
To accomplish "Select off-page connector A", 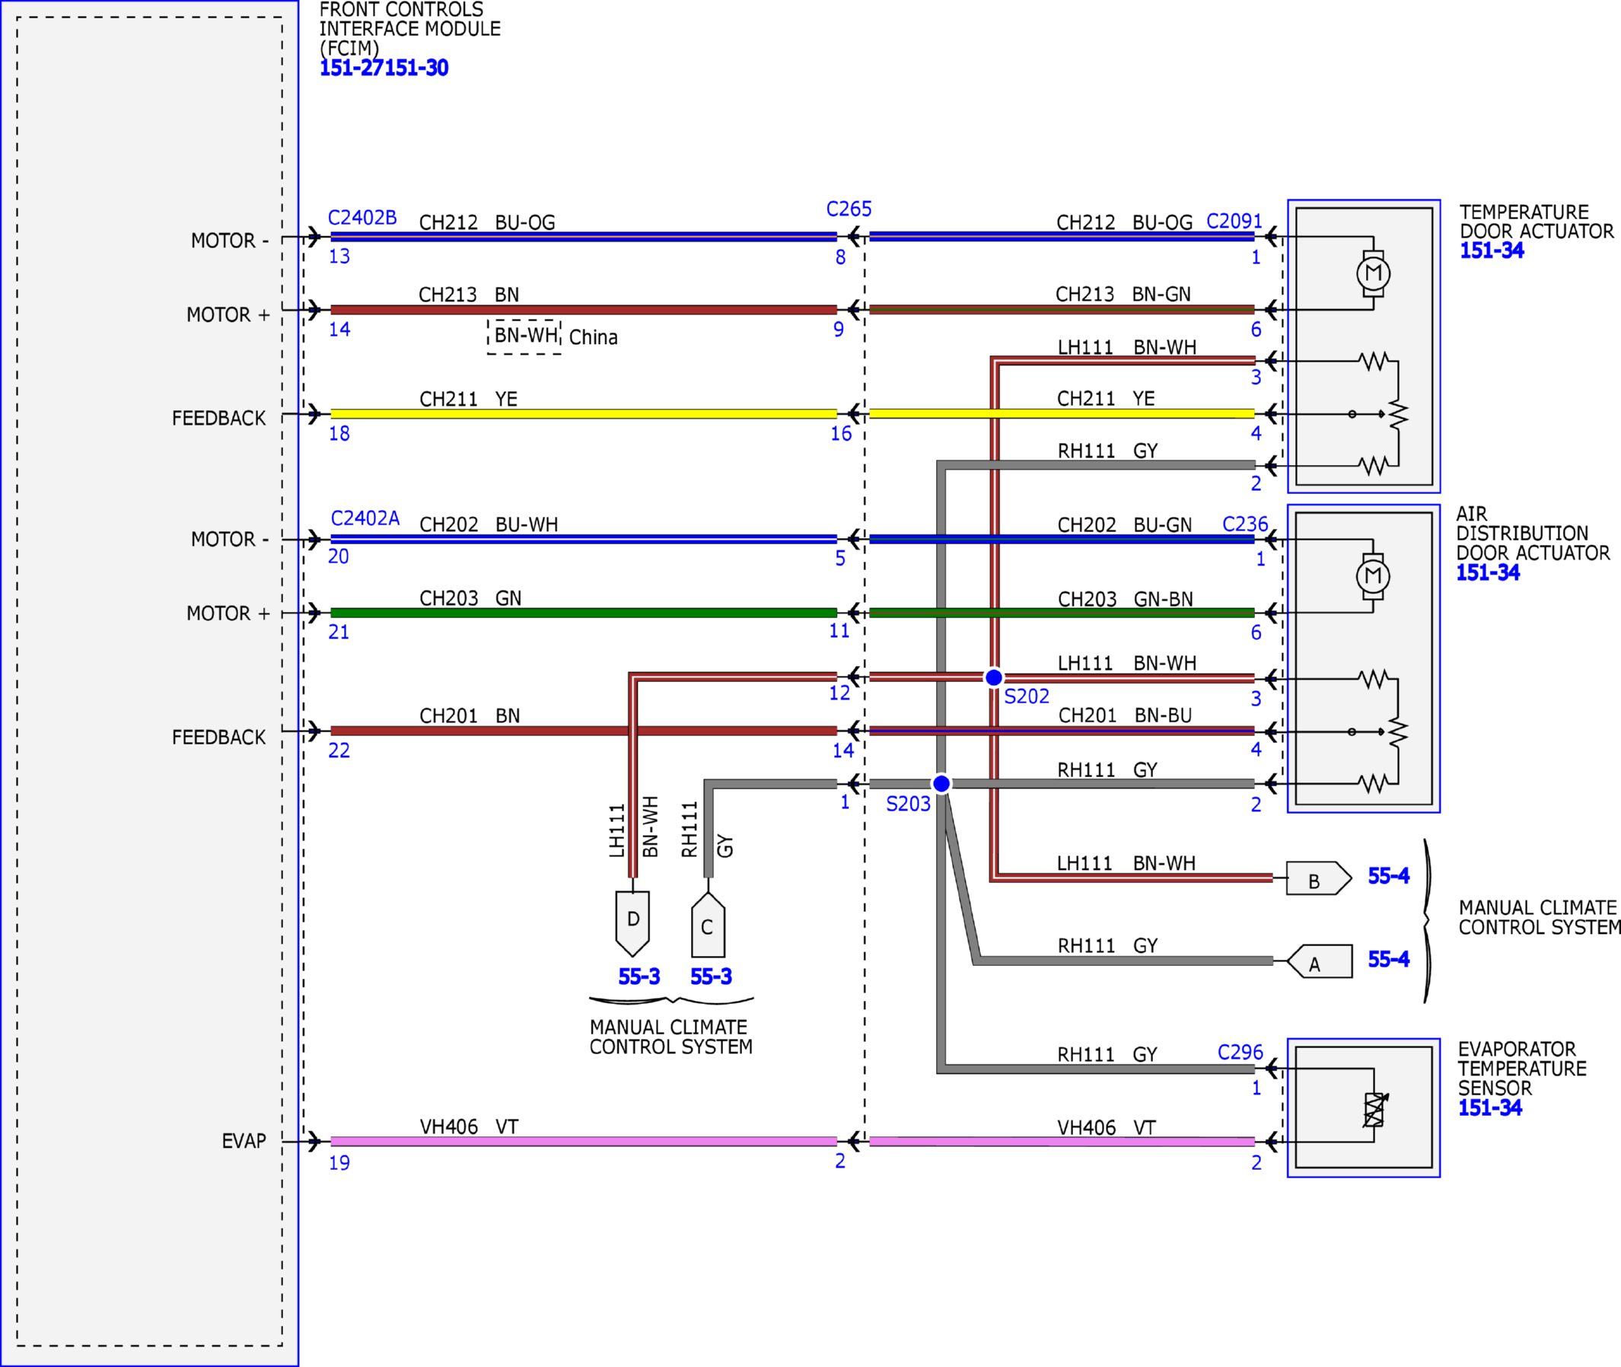I will (1319, 961).
